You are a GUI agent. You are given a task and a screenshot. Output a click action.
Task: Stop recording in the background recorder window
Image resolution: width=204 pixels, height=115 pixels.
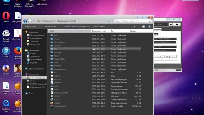pyautogui.click(x=177, y=24)
